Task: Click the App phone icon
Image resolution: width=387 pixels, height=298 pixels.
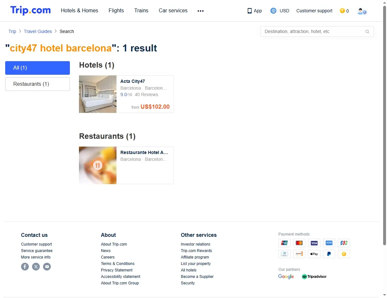Action: point(249,11)
